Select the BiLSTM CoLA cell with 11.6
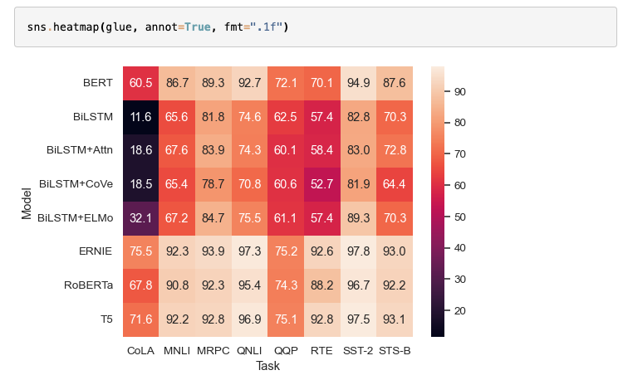 coord(140,117)
